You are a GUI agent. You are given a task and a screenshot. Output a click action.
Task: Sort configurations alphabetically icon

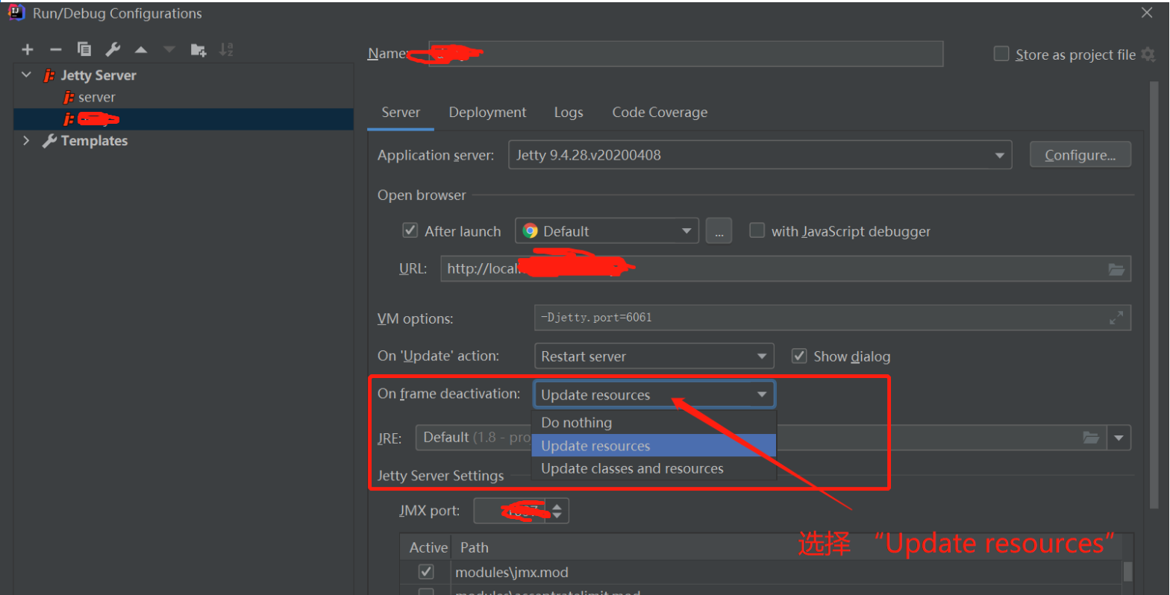pos(226,49)
